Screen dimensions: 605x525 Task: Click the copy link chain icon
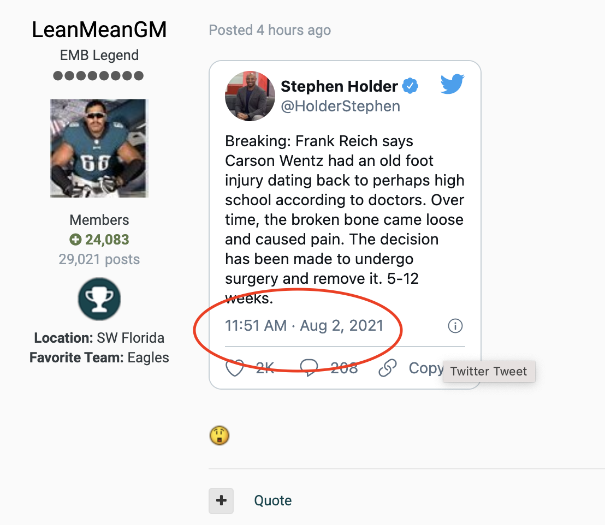tap(388, 368)
